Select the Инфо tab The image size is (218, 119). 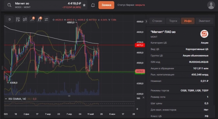tap(188, 21)
